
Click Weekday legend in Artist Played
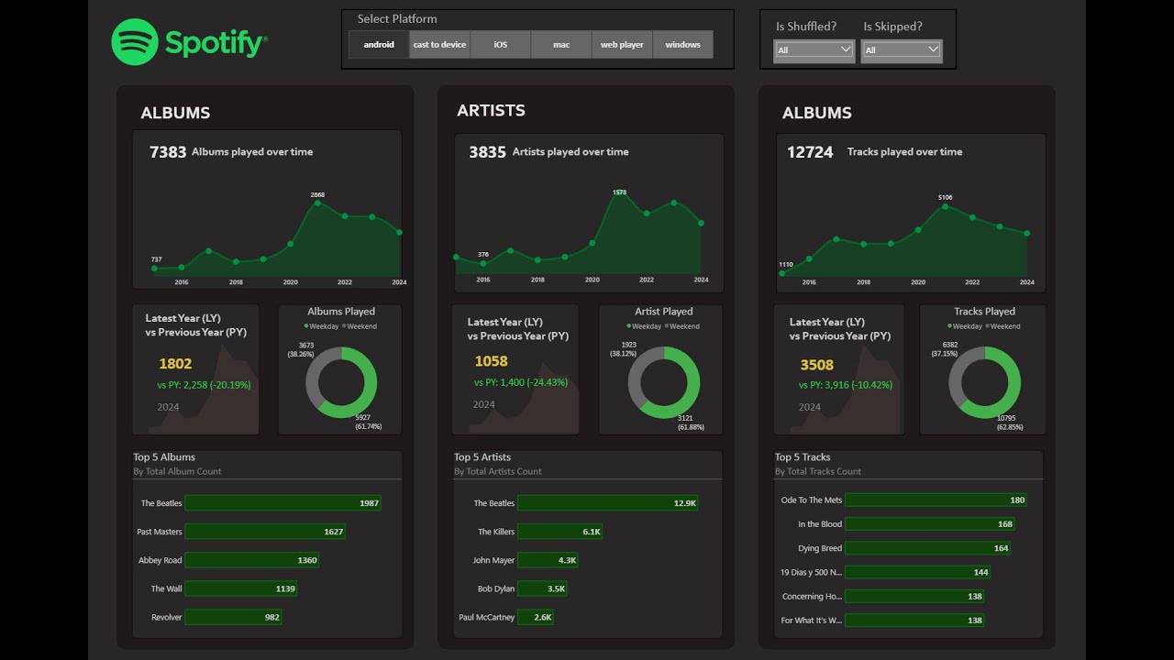pos(645,326)
